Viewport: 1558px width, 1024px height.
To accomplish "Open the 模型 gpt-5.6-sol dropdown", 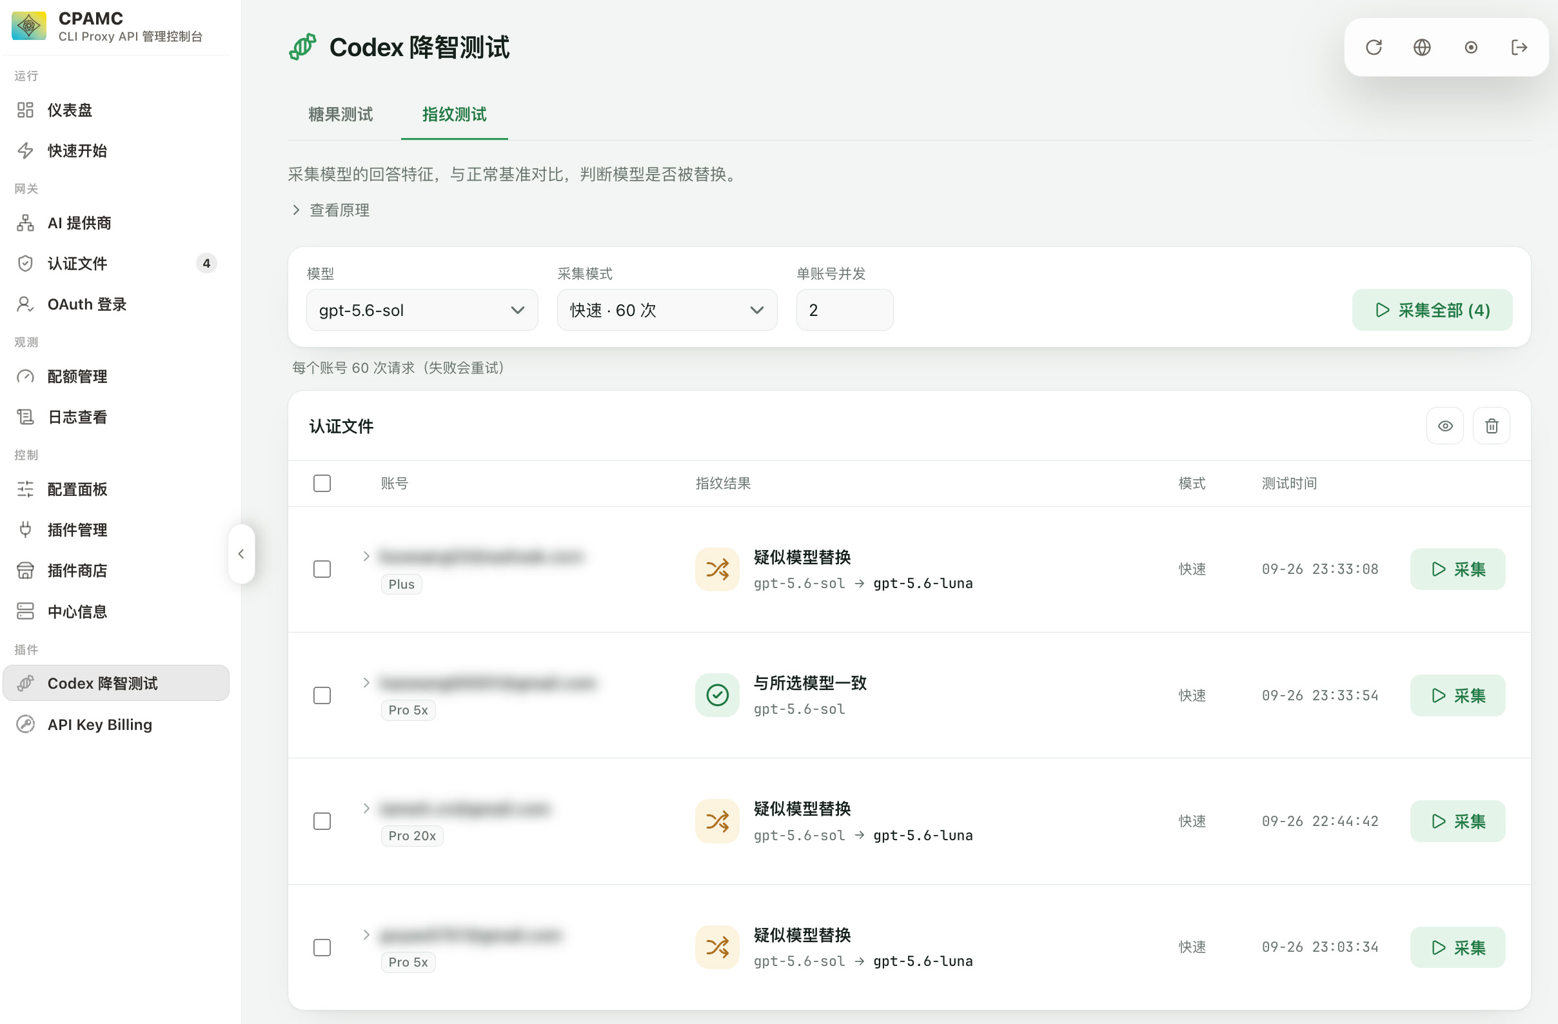I will pos(422,310).
